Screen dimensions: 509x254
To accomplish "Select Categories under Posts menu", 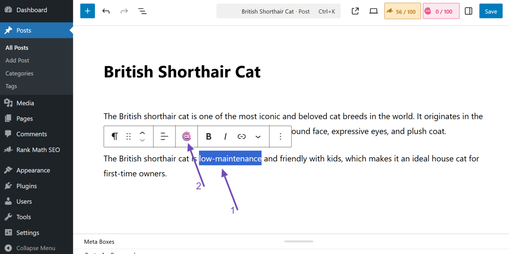I will coord(19,73).
